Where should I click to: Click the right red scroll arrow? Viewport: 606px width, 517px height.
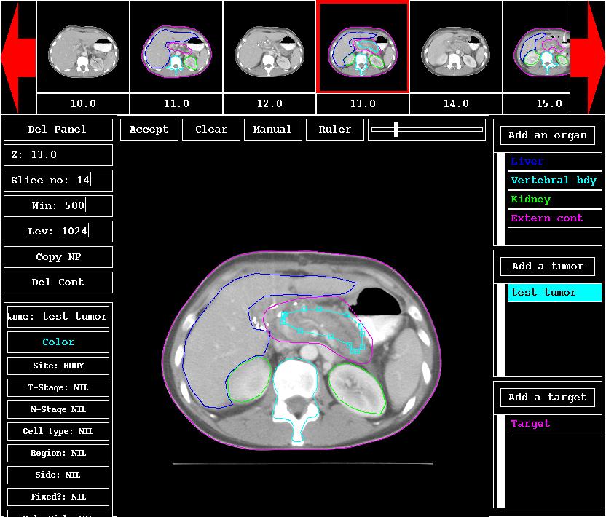click(587, 57)
